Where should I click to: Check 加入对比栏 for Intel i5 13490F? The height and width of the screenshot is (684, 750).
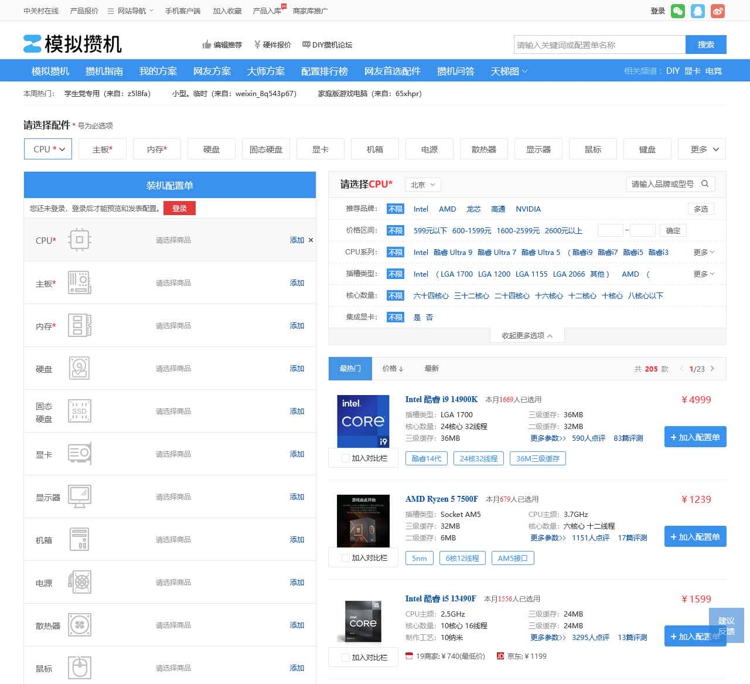tap(346, 658)
